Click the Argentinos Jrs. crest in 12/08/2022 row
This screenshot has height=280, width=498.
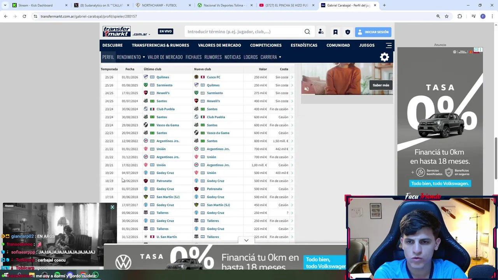click(146, 141)
